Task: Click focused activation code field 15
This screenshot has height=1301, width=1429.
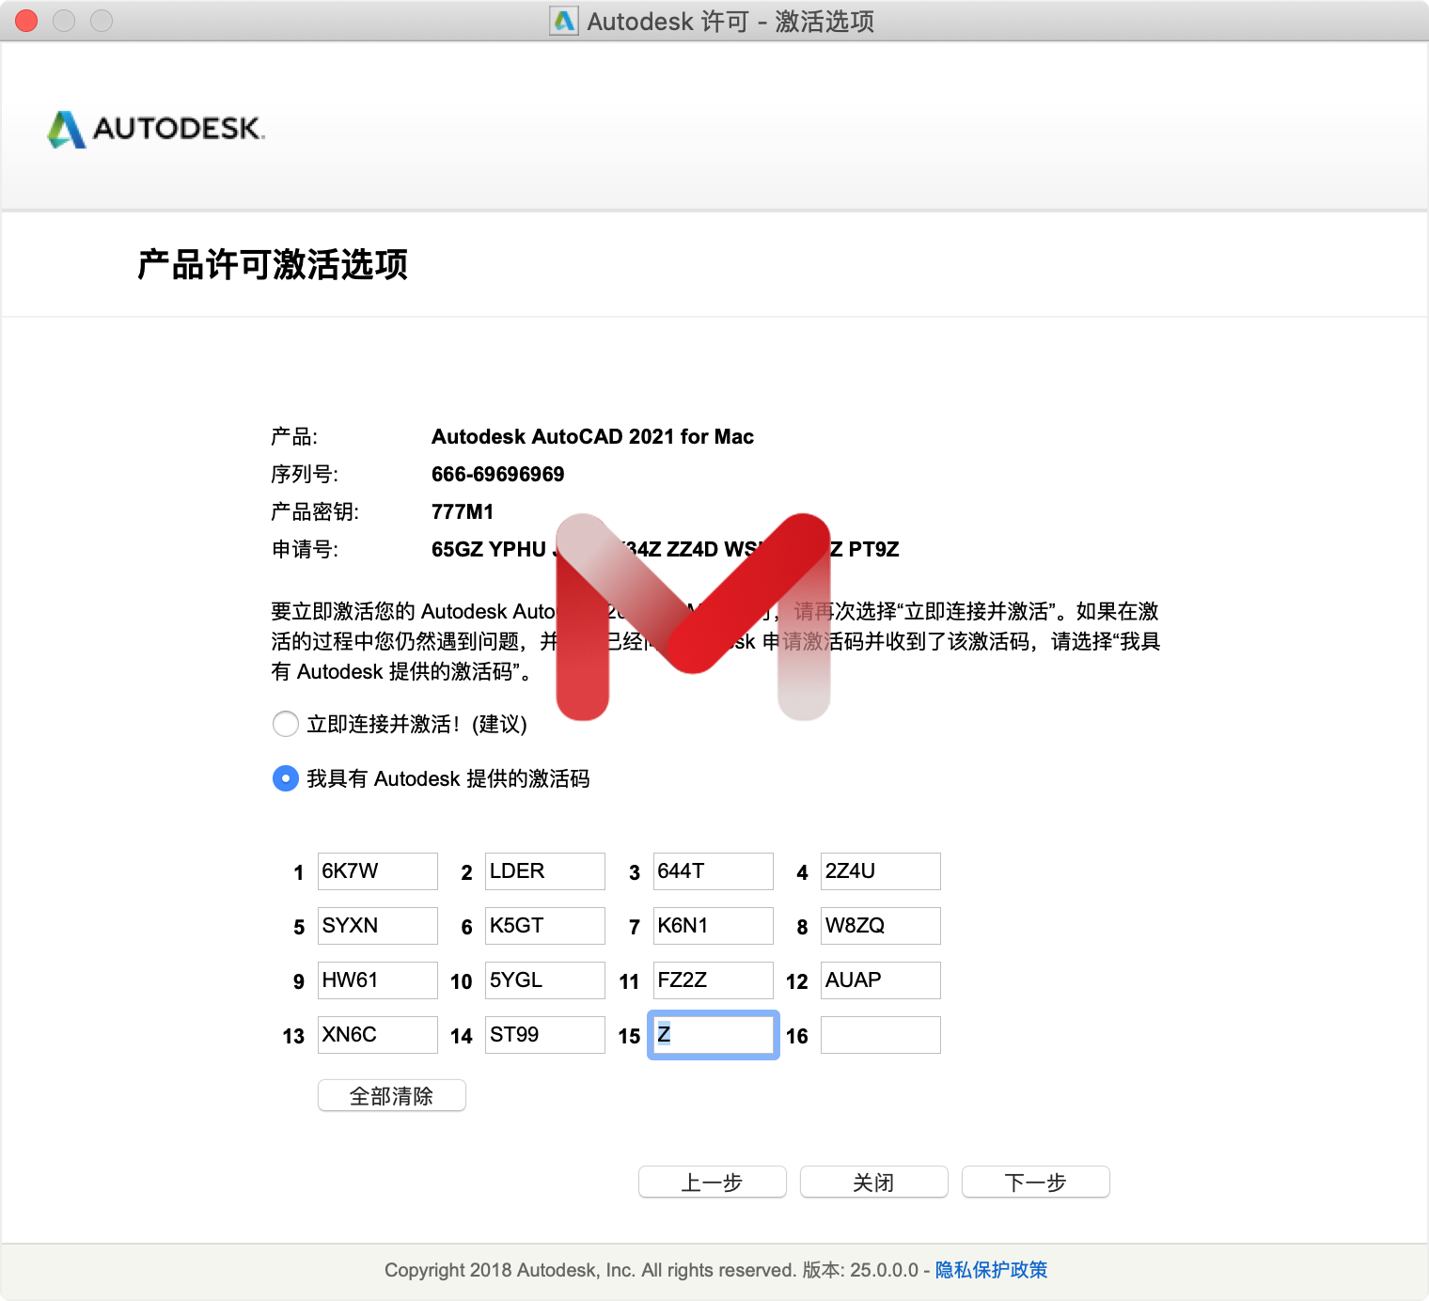Action: coord(714,1035)
